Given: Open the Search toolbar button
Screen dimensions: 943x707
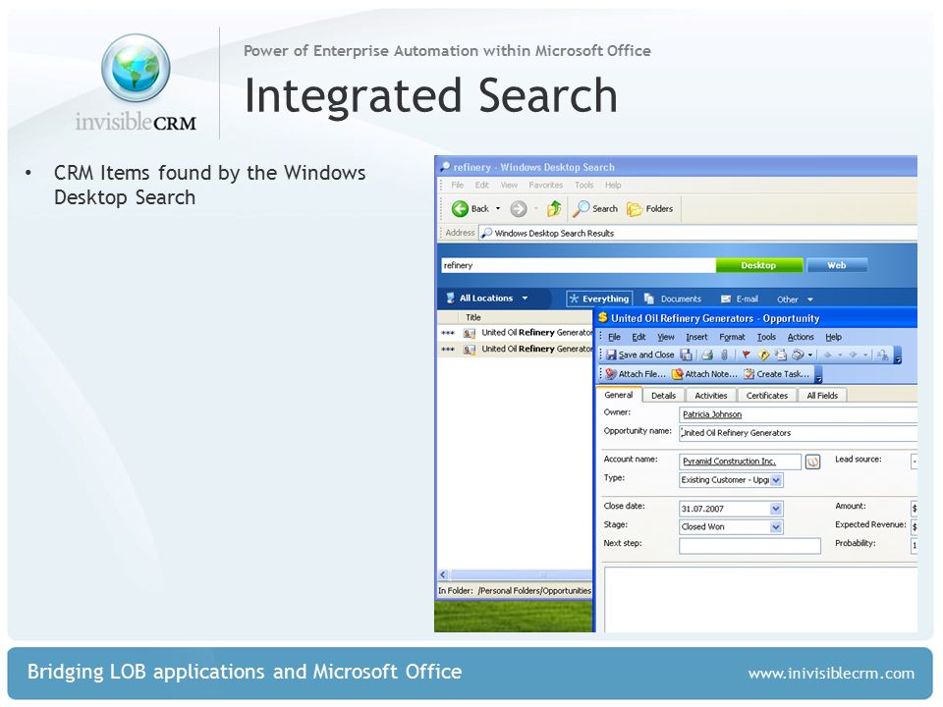Looking at the screenshot, I should tap(595, 208).
